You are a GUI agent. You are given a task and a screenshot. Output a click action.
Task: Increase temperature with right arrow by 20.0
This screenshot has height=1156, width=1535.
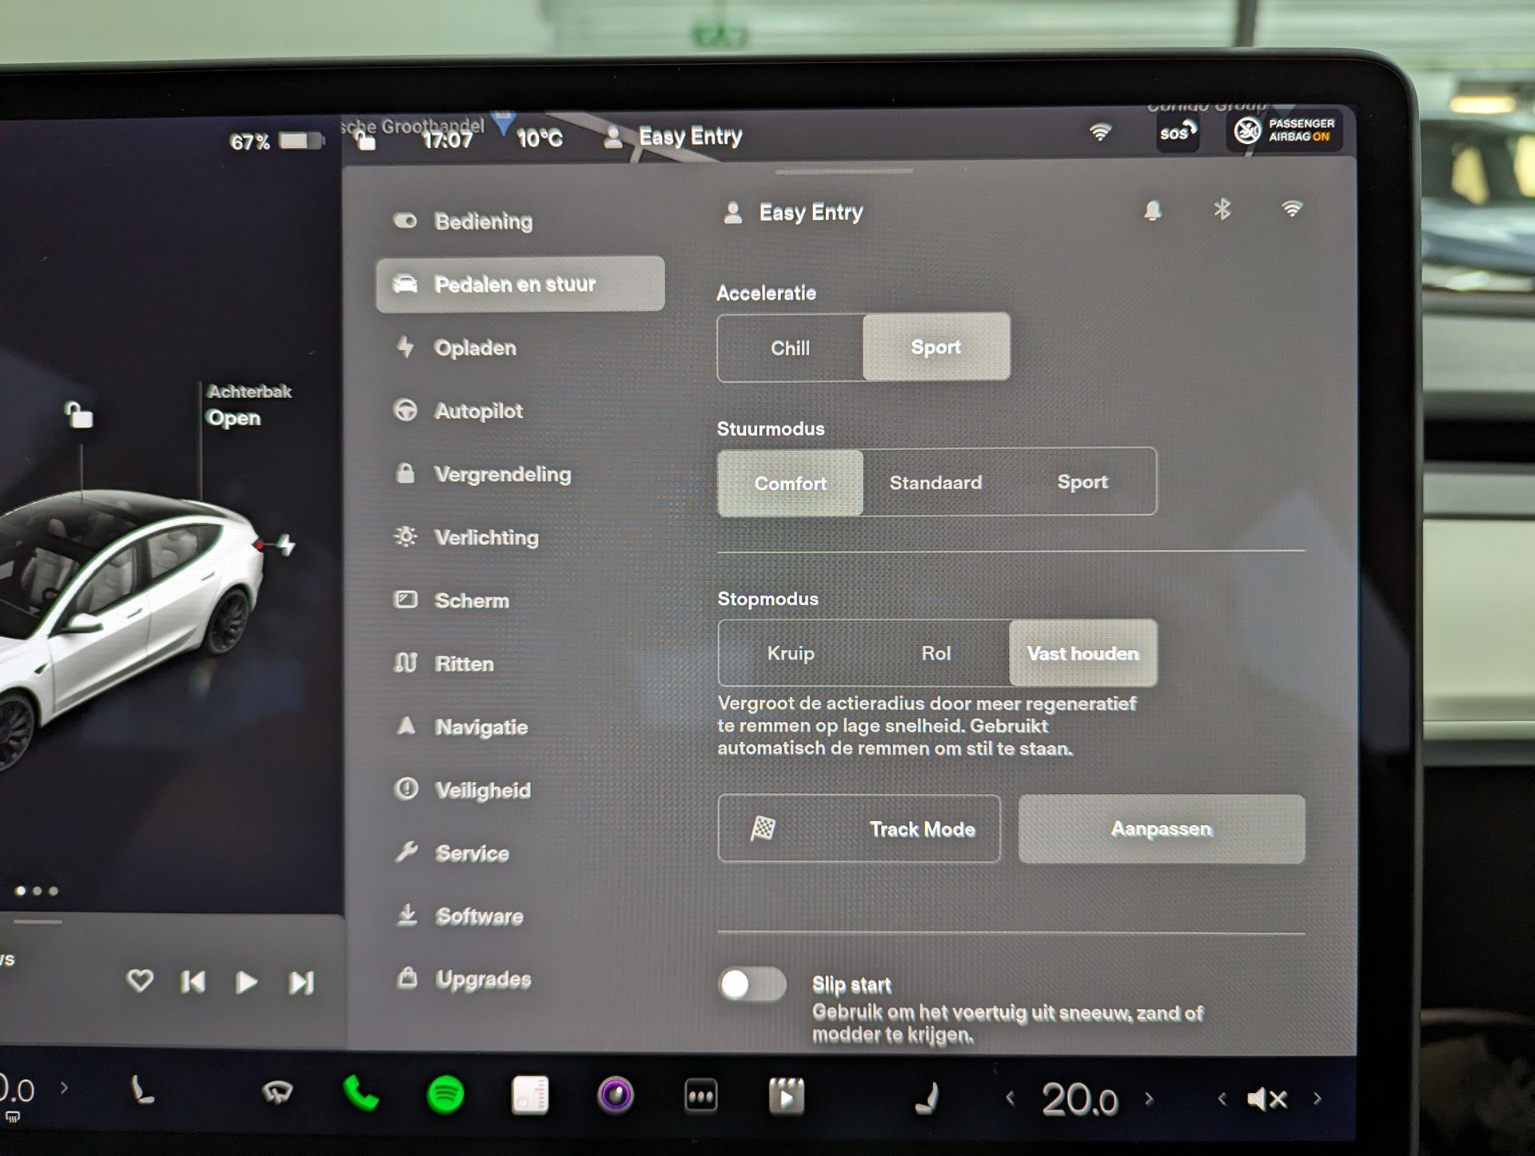(x=1150, y=1099)
